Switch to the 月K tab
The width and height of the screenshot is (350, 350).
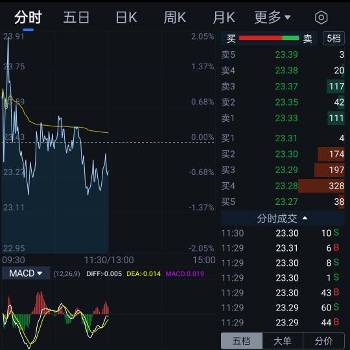pyautogui.click(x=224, y=17)
